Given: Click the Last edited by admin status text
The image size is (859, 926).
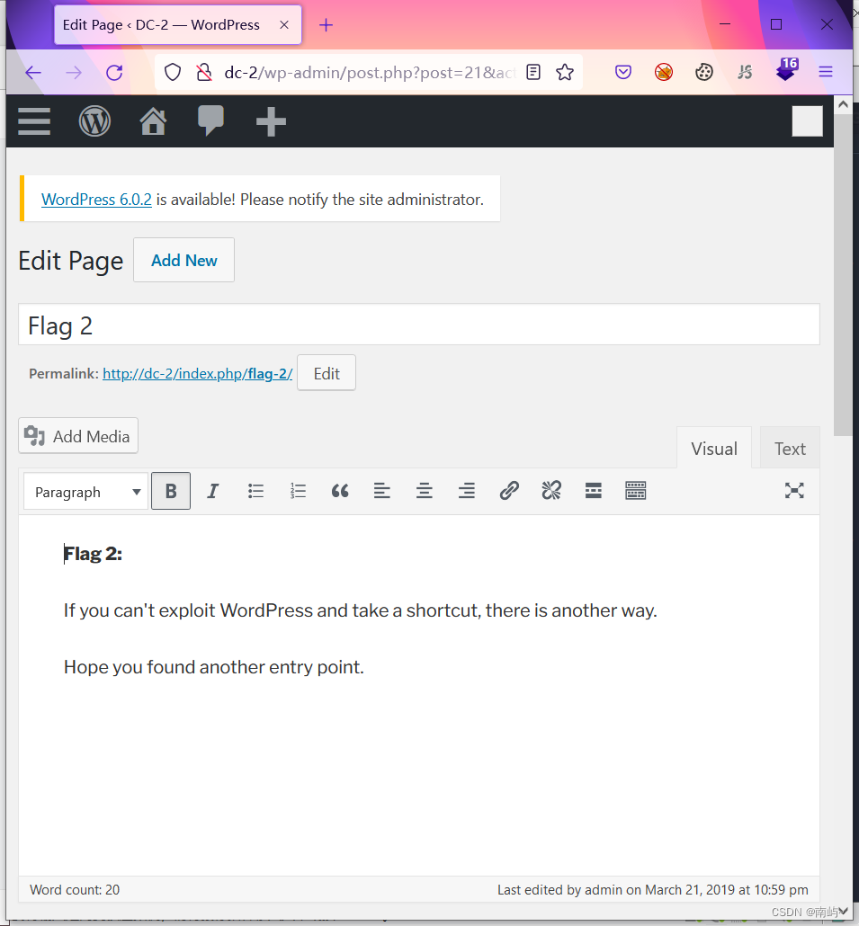Looking at the screenshot, I should pos(652,890).
